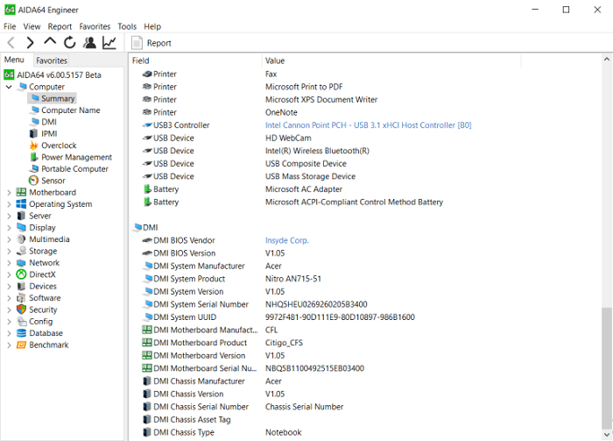This screenshot has height=441, width=613.
Task: Open the View menu
Action: point(32,26)
